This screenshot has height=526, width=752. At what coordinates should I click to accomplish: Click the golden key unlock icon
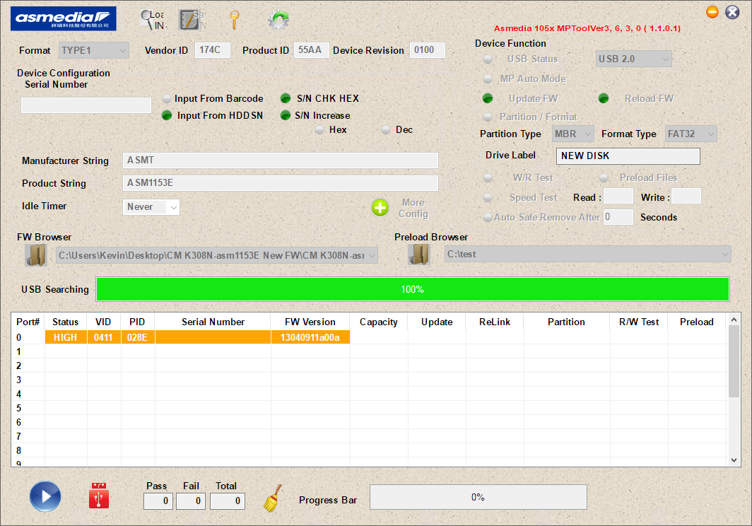click(x=234, y=21)
